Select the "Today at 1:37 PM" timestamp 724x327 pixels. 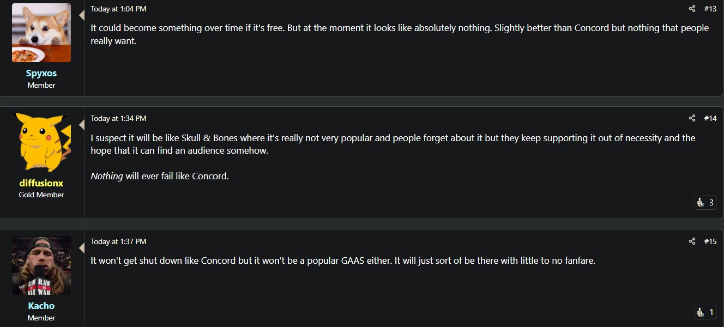[118, 241]
